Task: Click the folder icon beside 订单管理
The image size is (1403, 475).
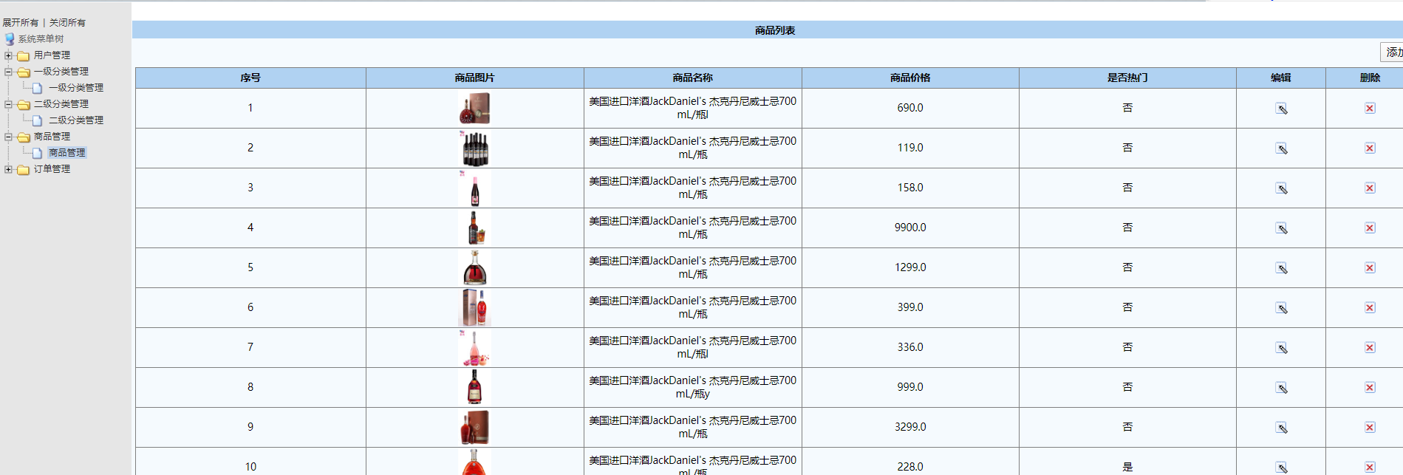Action: [24, 169]
